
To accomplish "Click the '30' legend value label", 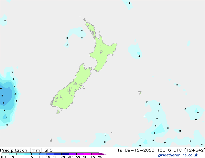I will point(70,157).
